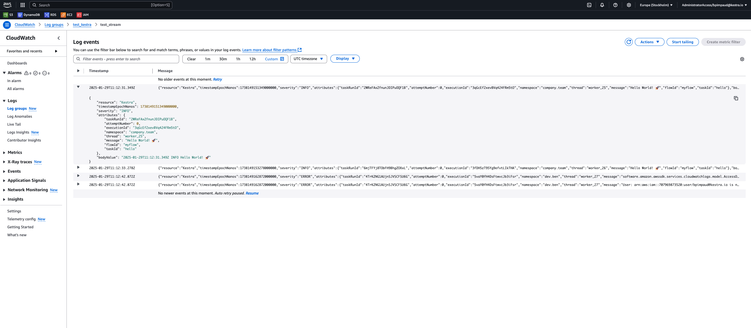
Task: Open the Actions dropdown
Action: (x=649, y=42)
